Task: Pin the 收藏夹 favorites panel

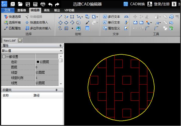Action: tap(60, 90)
